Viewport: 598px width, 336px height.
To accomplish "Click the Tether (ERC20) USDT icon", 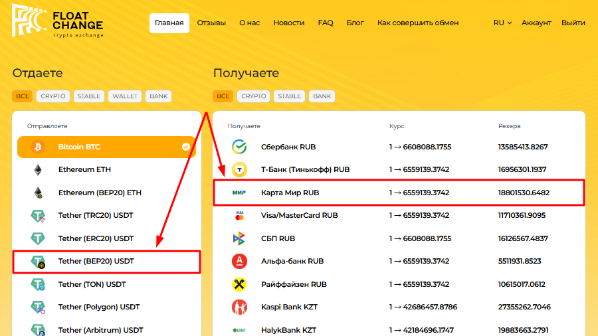I will pyautogui.click(x=38, y=238).
